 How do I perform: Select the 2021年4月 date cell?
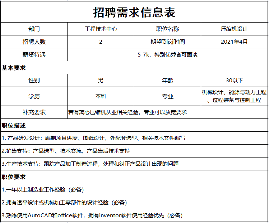(x=234, y=42)
